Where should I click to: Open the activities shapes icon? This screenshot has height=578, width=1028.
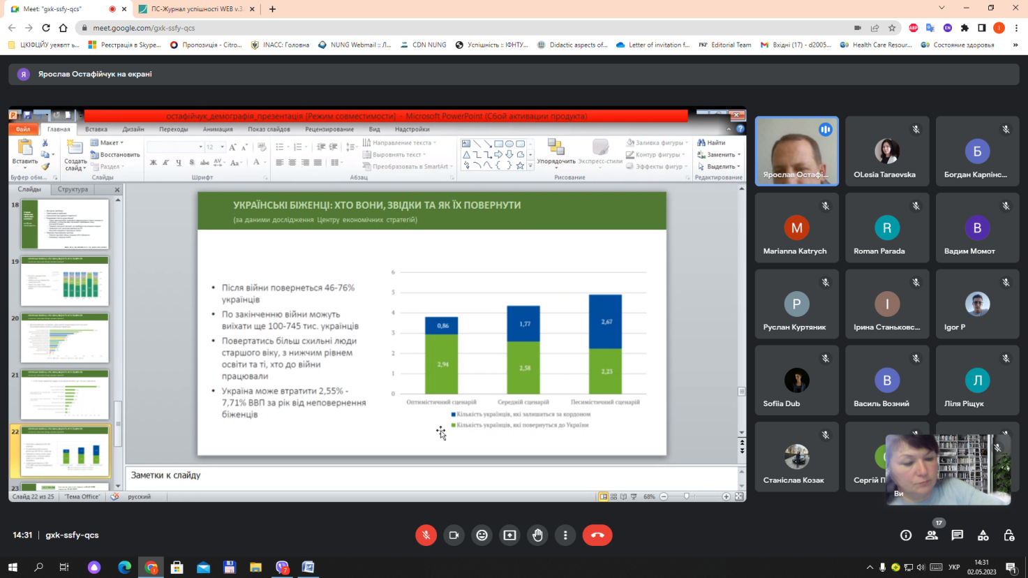(x=983, y=535)
